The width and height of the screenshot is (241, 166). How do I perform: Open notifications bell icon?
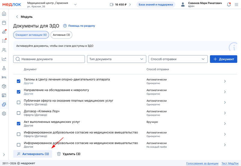tap(229, 5)
